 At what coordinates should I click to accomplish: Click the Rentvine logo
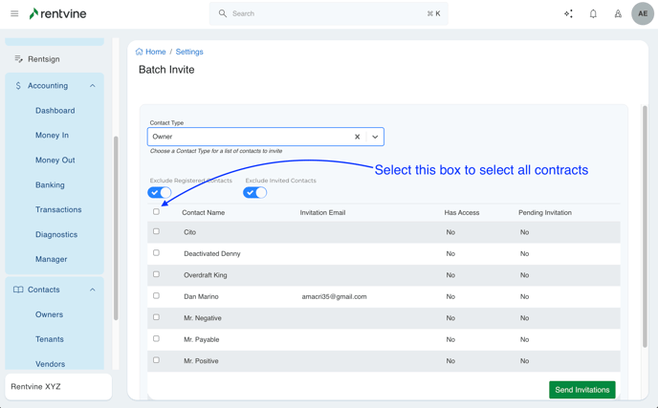point(59,13)
